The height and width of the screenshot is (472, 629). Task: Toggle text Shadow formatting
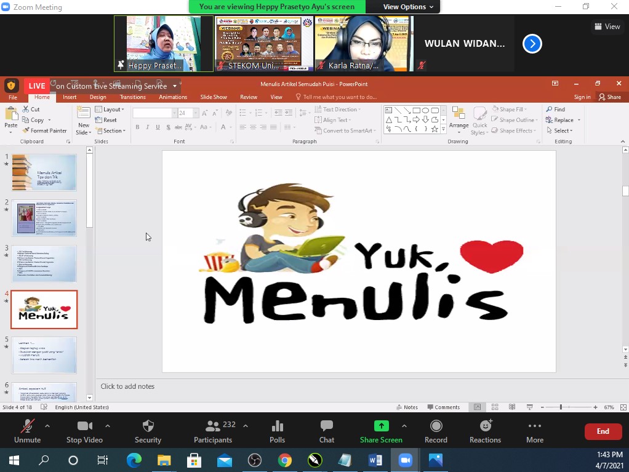click(x=168, y=127)
